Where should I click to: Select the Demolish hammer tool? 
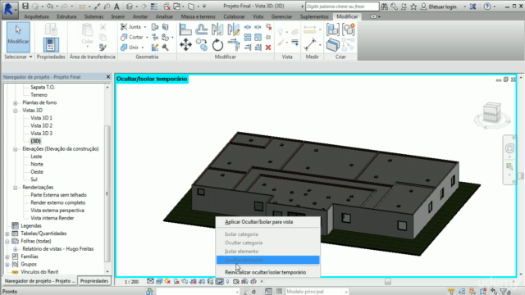166,48
